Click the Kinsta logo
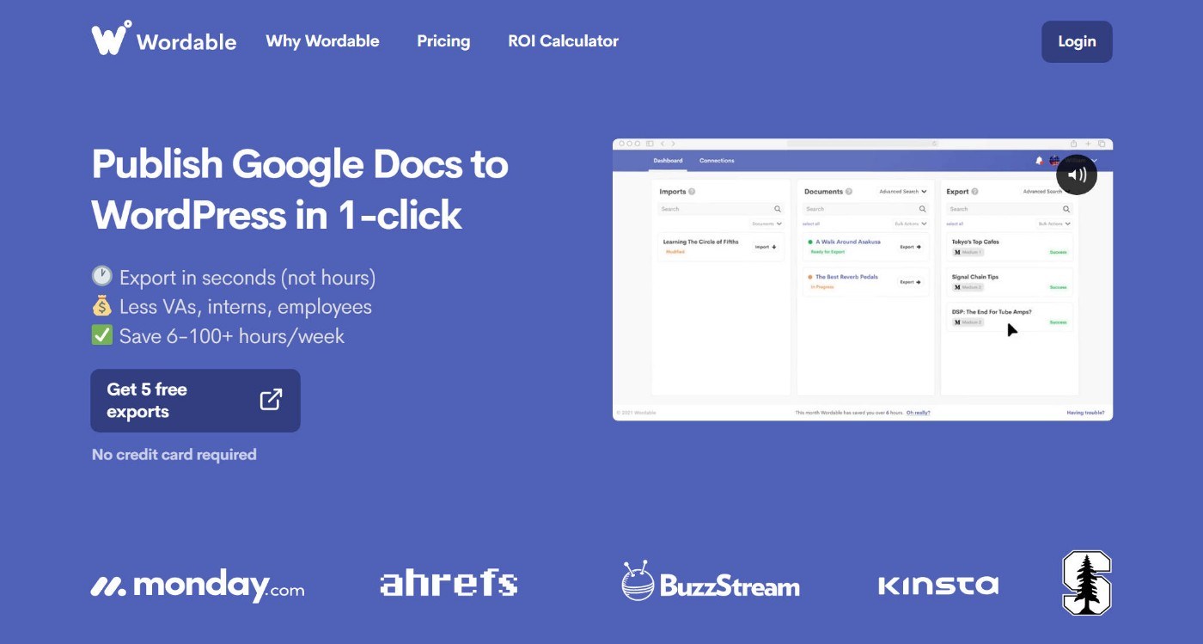This screenshot has height=644, width=1203. pos(938,586)
